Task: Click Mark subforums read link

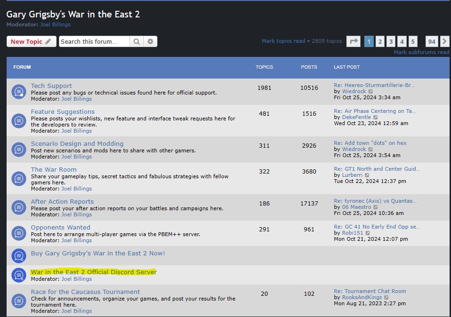Action: (421, 52)
